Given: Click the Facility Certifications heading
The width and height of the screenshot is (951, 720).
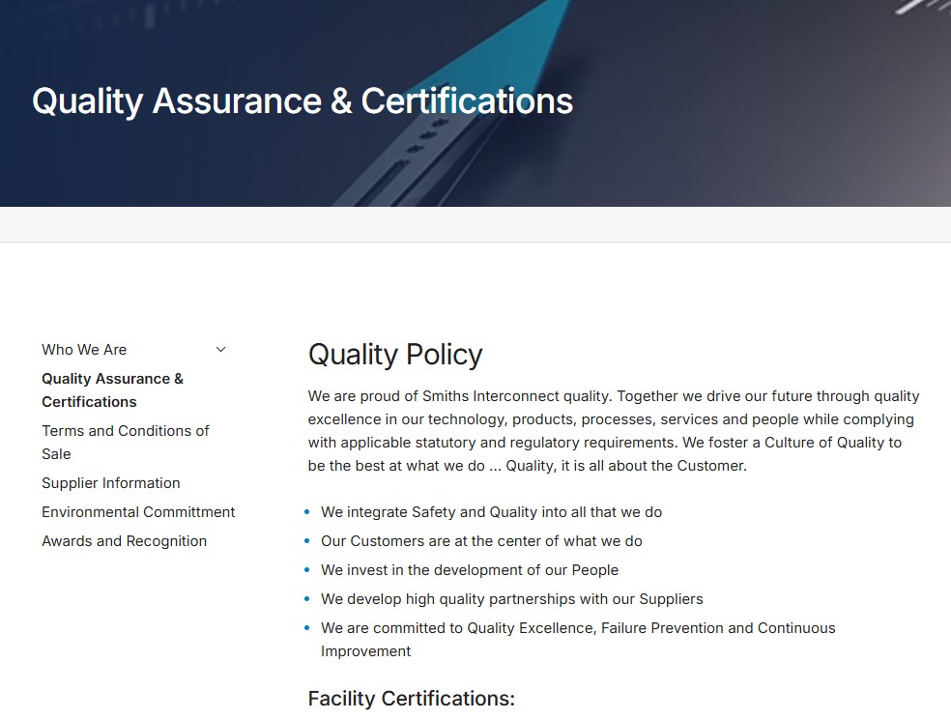Looking at the screenshot, I should 411,698.
